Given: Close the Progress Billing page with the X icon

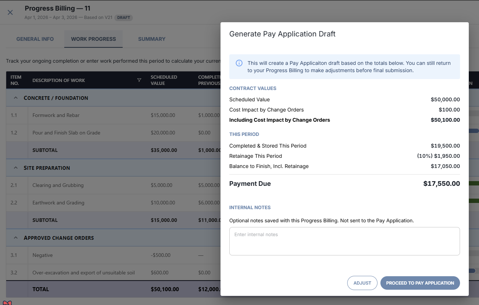Looking at the screenshot, I should (10, 12).
